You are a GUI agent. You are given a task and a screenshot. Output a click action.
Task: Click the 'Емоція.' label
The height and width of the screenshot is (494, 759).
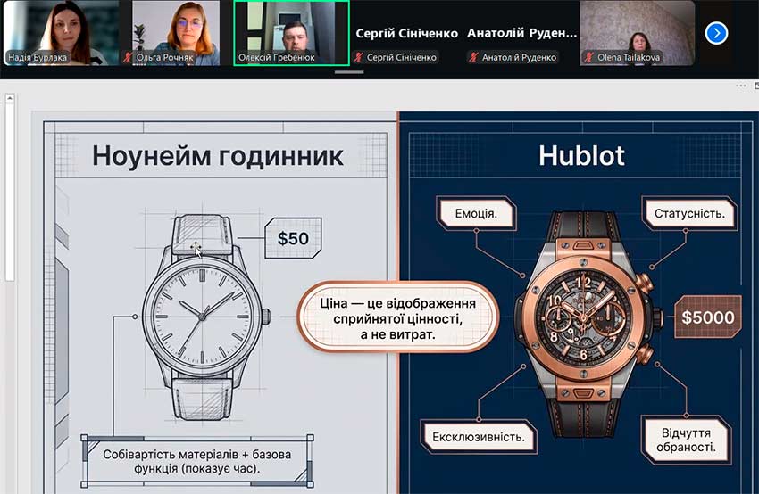point(476,213)
